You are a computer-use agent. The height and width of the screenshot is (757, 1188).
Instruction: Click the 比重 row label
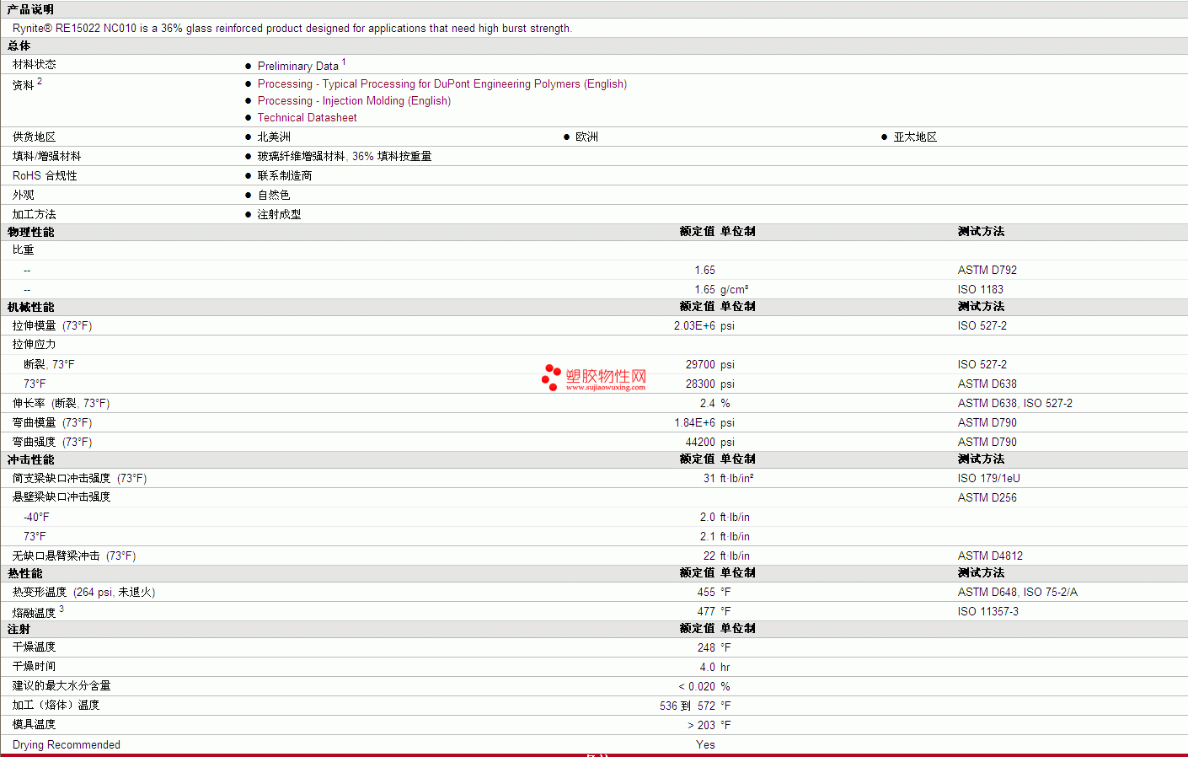(x=24, y=250)
